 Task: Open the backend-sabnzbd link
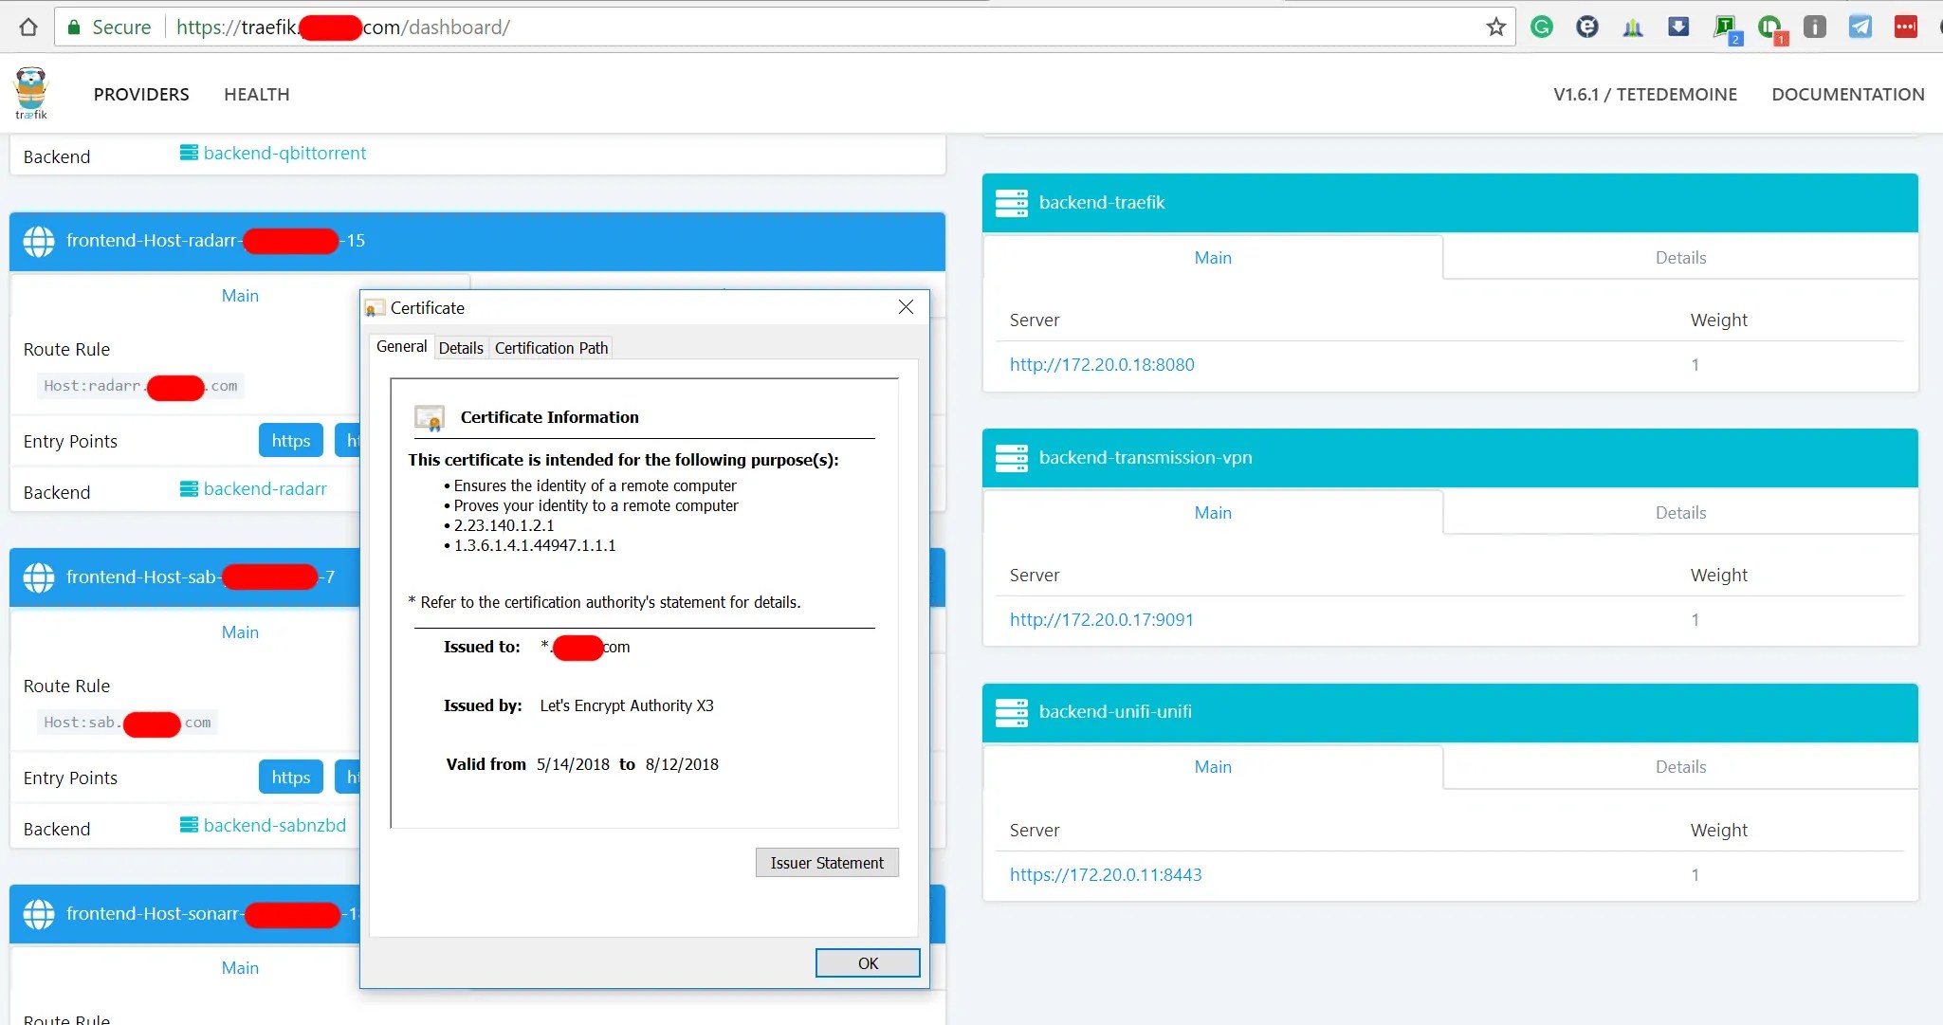tap(275, 825)
